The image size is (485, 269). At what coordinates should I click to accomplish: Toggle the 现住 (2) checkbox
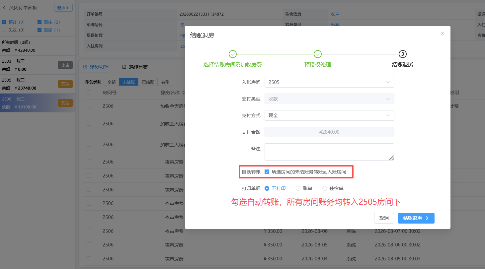pyautogui.click(x=40, y=22)
